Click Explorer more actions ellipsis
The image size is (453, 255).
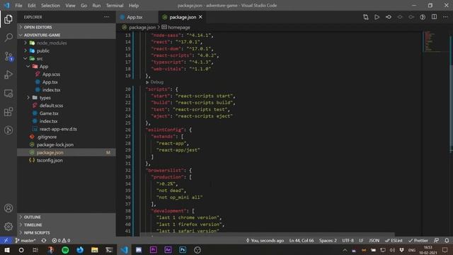[107, 17]
